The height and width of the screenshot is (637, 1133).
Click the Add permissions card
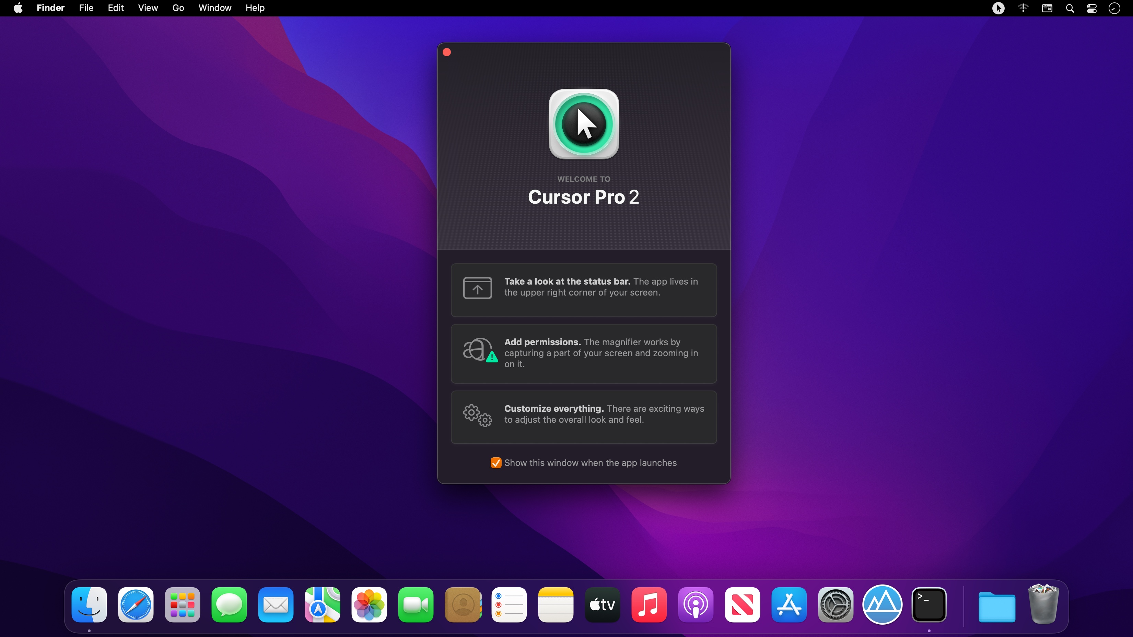click(x=584, y=353)
